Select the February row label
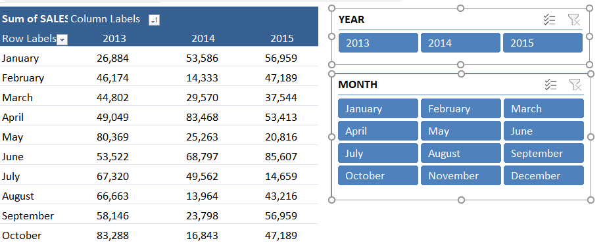 coord(23,78)
